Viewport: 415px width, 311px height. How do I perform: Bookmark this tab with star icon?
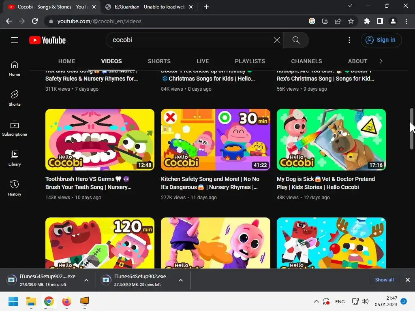351,21
